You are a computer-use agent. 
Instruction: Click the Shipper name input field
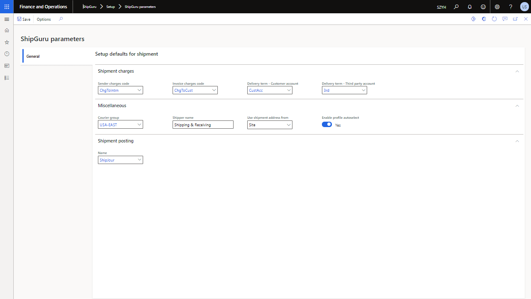point(203,125)
